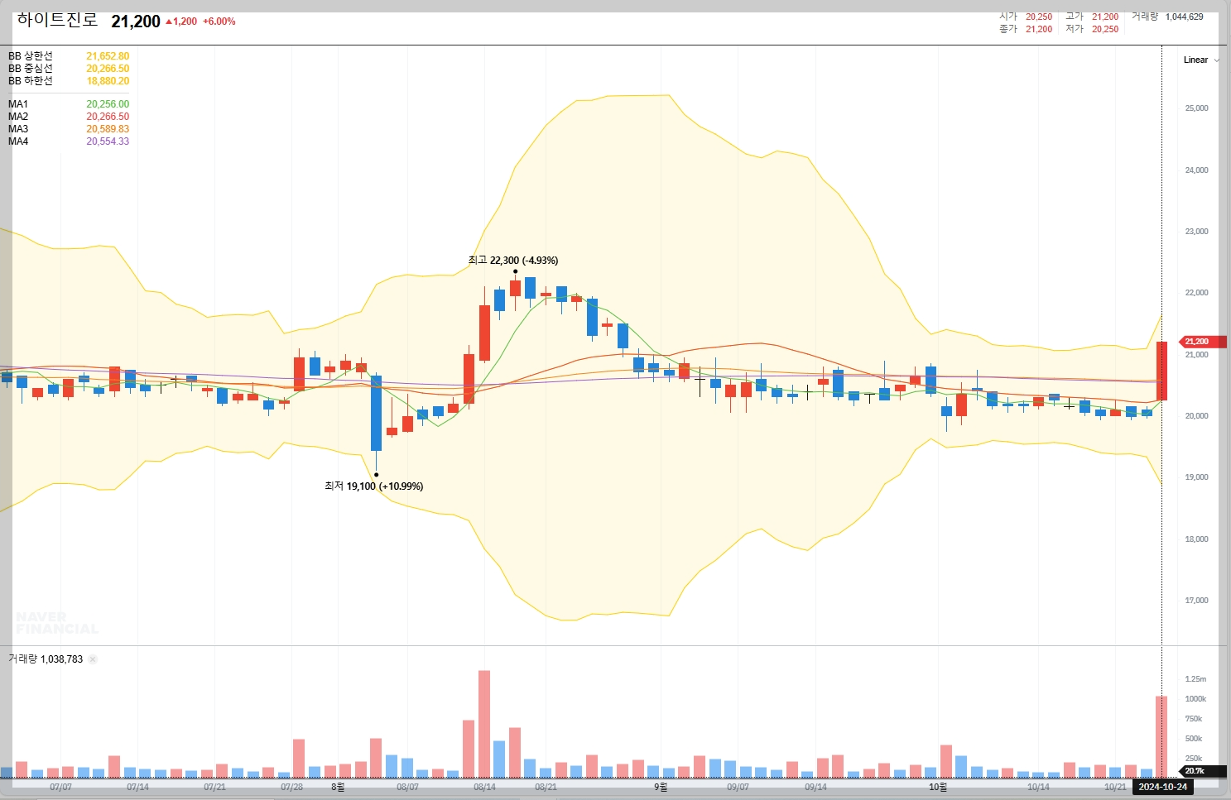Click the 18,000 price axis label
The image size is (1231, 800).
coord(1196,539)
